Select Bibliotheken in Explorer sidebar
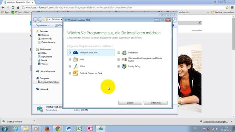The width and height of the screenshot is (235, 132). 45,49
